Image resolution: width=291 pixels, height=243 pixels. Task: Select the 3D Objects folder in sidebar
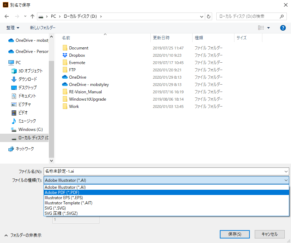point(30,71)
